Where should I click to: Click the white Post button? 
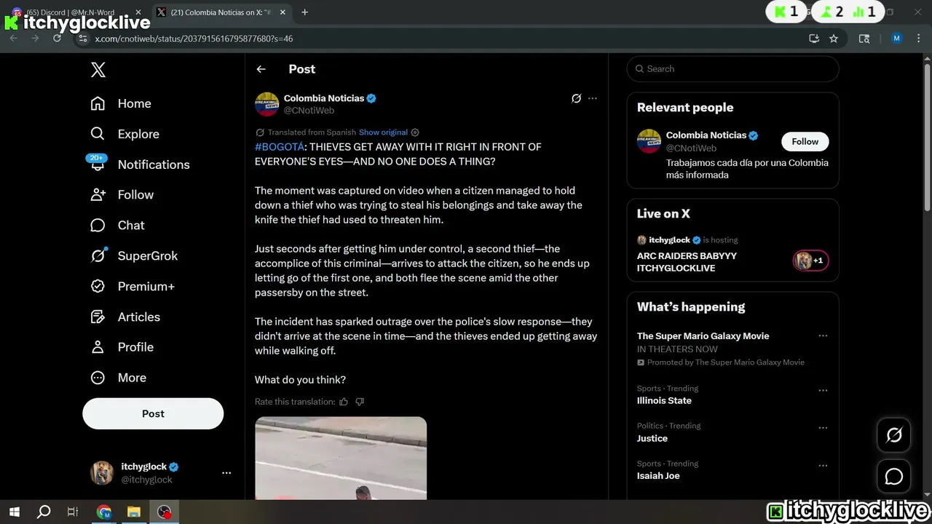point(153,413)
